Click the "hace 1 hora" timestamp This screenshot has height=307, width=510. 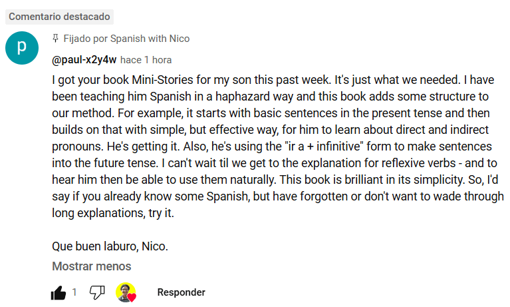(146, 60)
